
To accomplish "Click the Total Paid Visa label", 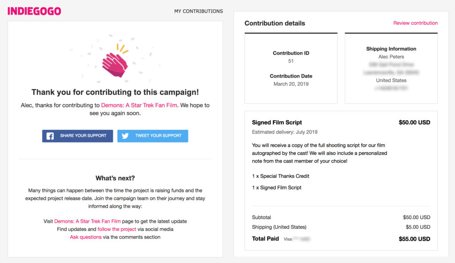I will click(x=281, y=239).
